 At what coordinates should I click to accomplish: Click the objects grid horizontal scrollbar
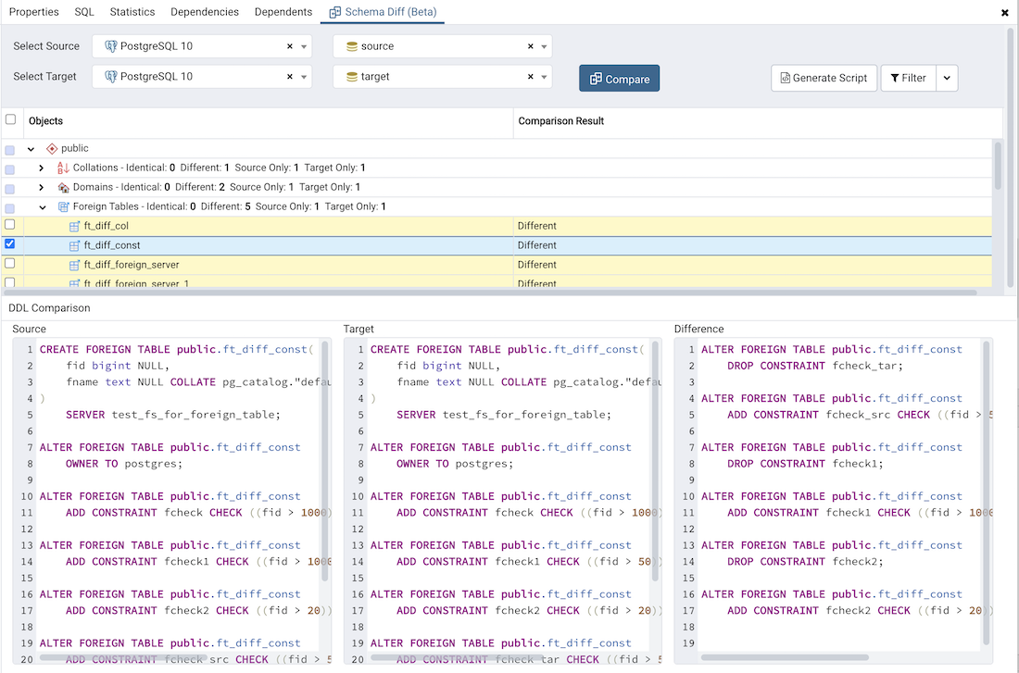click(491, 293)
